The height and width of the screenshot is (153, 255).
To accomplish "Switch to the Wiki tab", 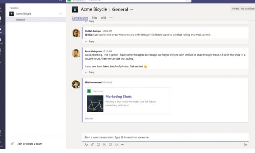I will click(103, 18).
